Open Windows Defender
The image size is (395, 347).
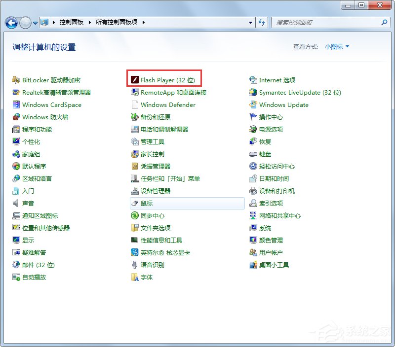tap(168, 104)
